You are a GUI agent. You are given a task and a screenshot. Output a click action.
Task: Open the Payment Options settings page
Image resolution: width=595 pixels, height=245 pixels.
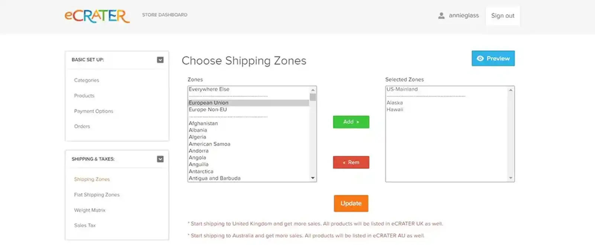[93, 111]
